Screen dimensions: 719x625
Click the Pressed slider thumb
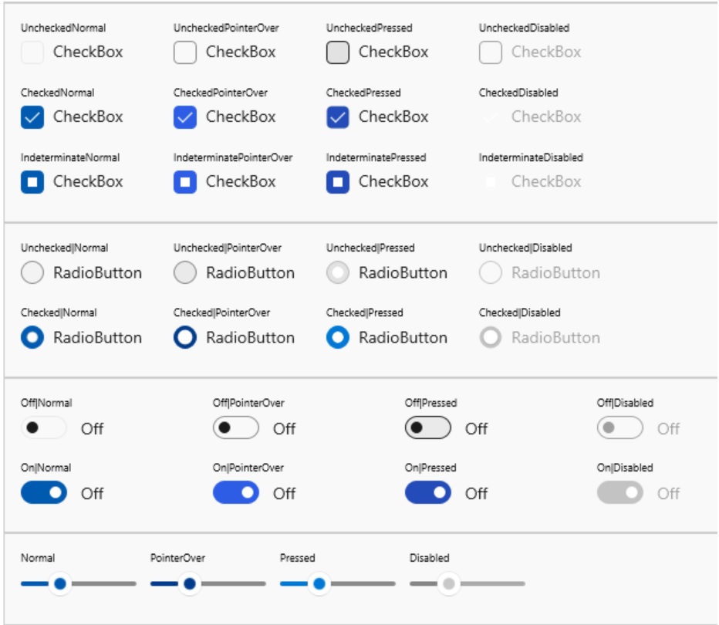(x=319, y=584)
